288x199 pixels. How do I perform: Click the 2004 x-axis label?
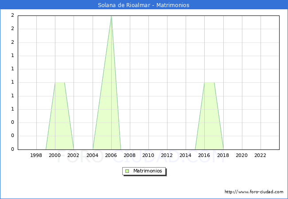pos(93,155)
